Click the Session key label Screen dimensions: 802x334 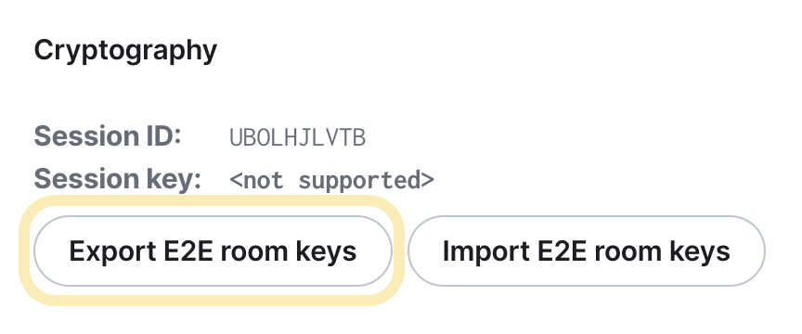coord(117,179)
